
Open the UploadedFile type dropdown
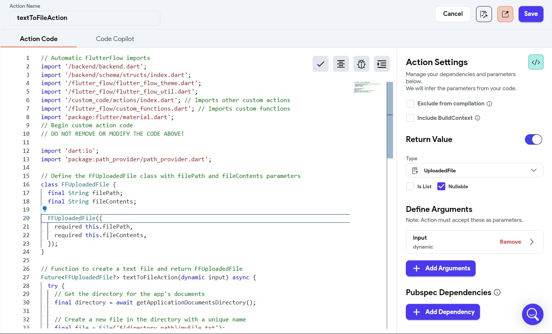(474, 171)
